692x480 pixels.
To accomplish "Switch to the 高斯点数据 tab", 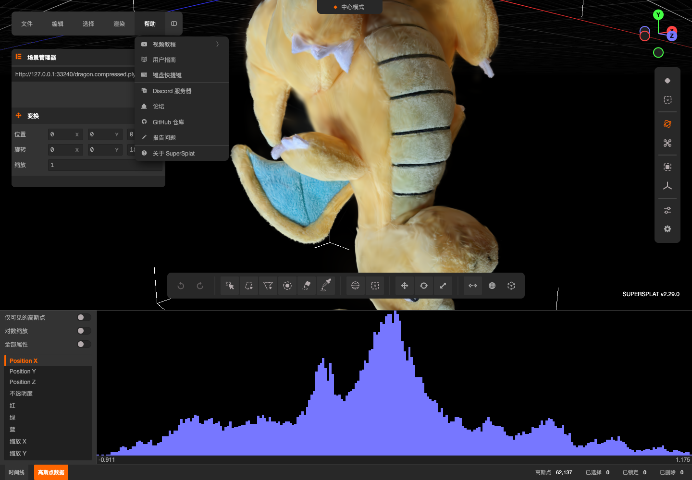I will point(51,472).
